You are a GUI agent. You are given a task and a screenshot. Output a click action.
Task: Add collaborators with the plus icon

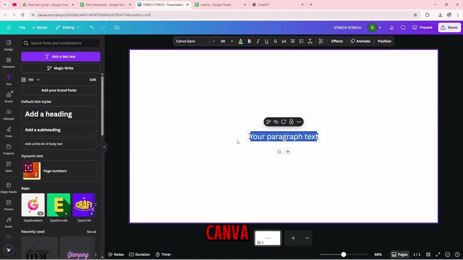coord(380,27)
